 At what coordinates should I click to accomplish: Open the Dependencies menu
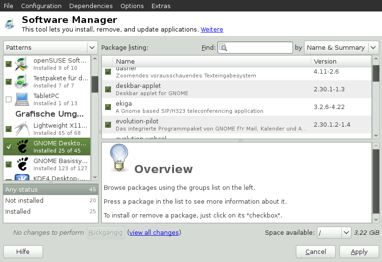tap(91, 6)
